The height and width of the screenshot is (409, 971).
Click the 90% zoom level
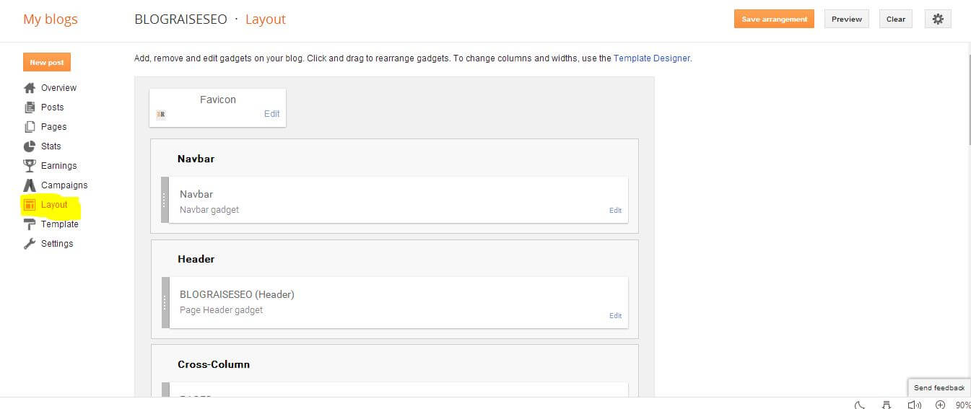963,405
